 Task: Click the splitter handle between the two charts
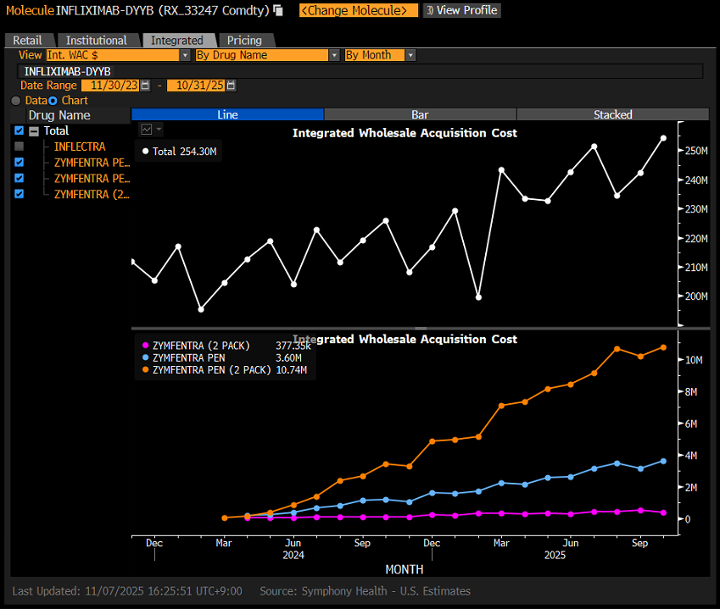[421, 329]
